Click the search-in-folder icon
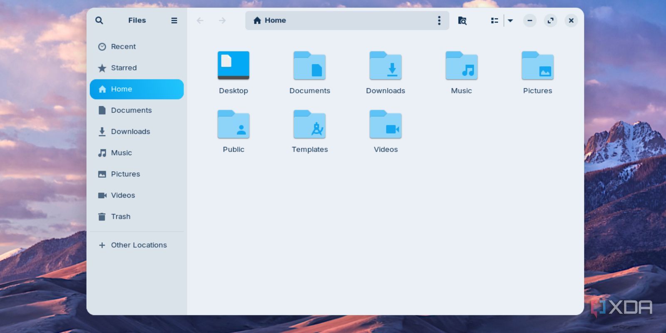This screenshot has width=666, height=333. (462, 20)
